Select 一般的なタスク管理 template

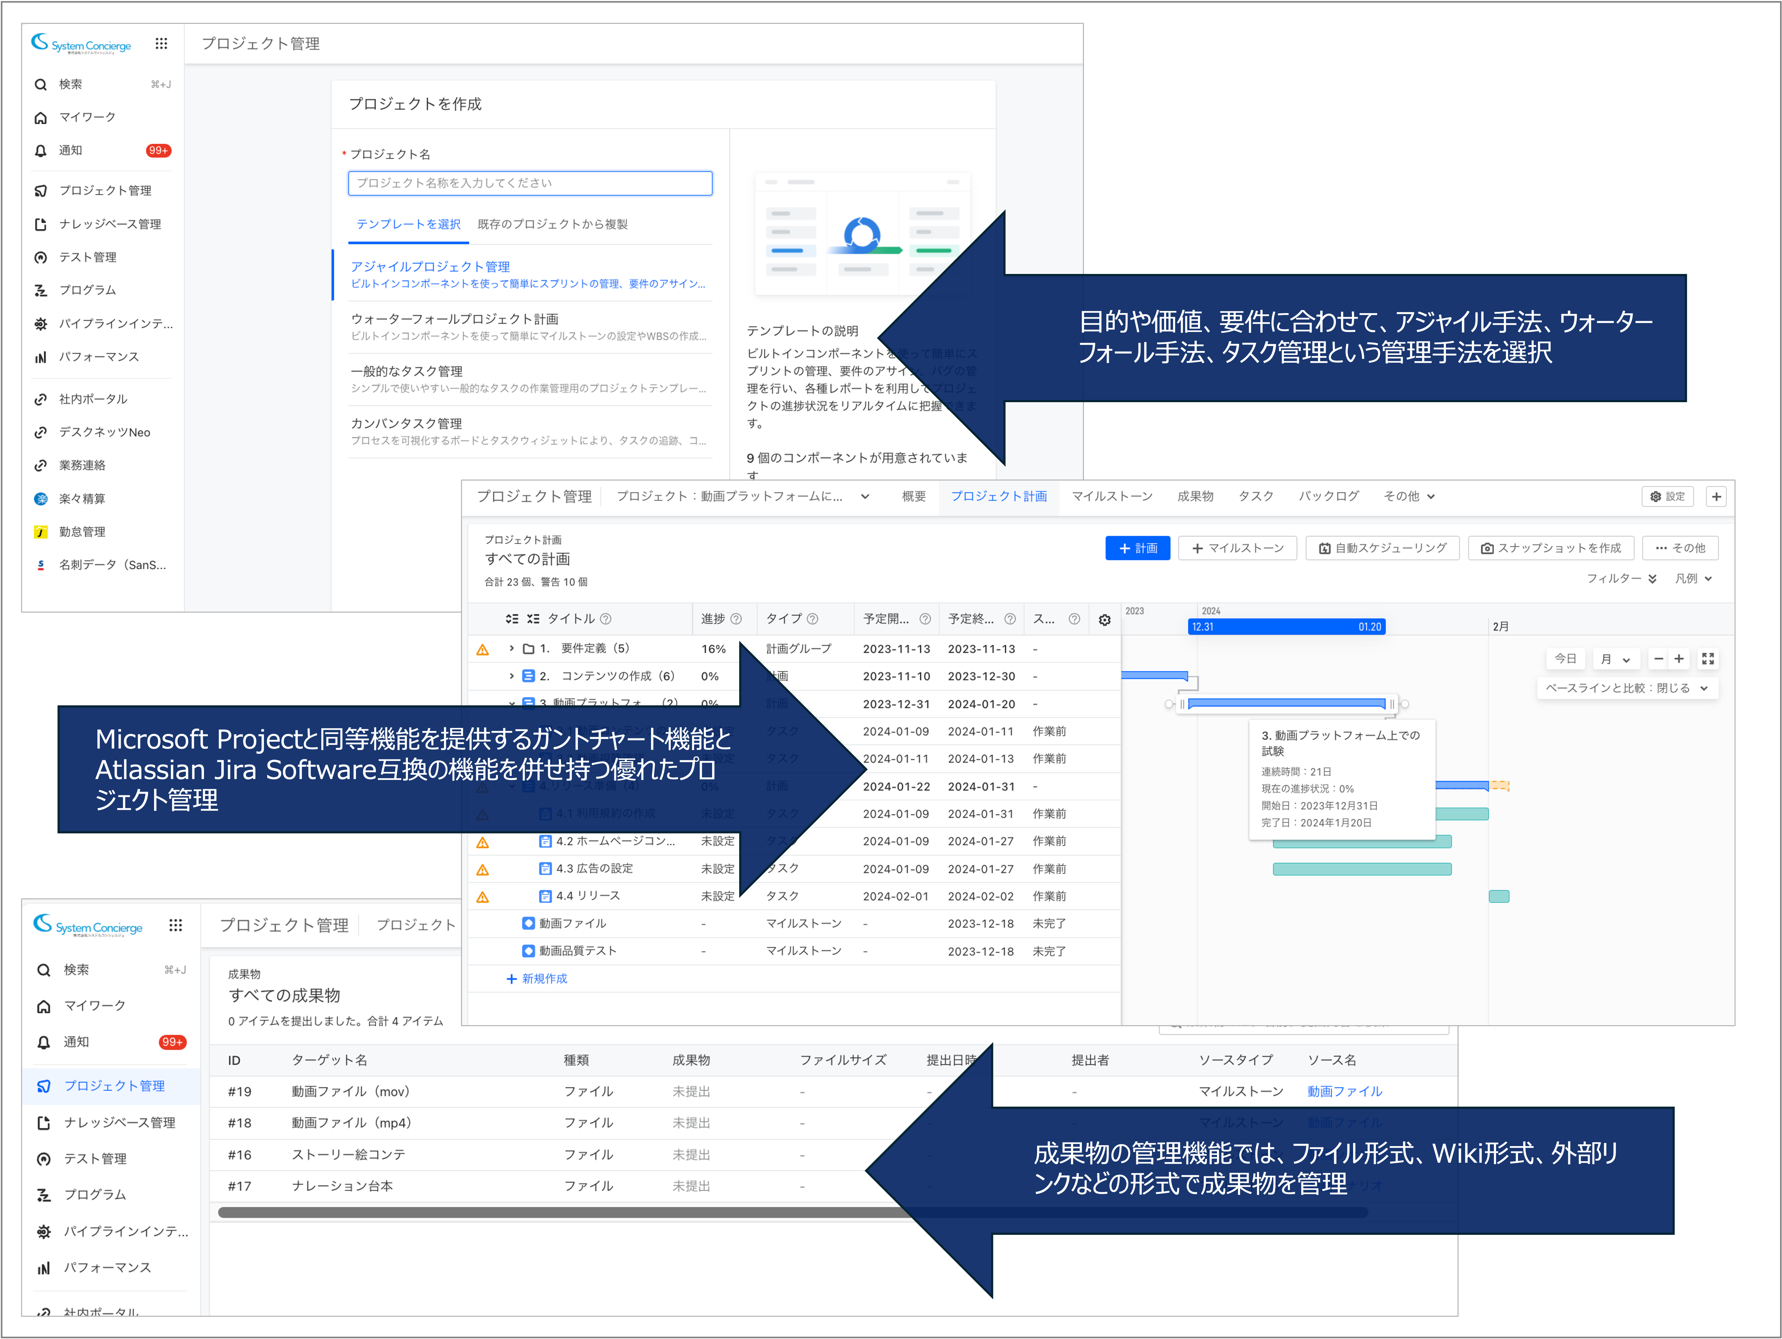point(530,379)
